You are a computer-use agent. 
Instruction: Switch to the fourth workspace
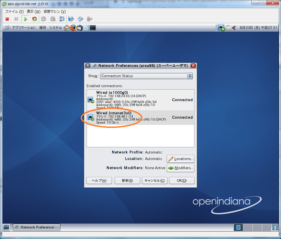266,227
